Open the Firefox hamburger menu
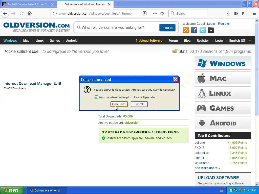 [x=254, y=14]
